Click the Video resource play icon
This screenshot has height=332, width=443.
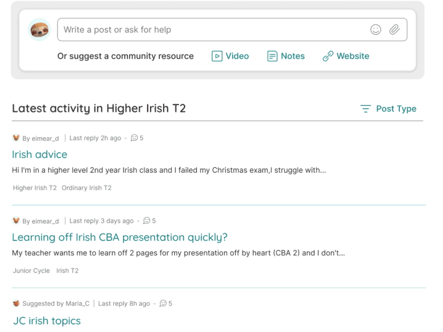217,56
